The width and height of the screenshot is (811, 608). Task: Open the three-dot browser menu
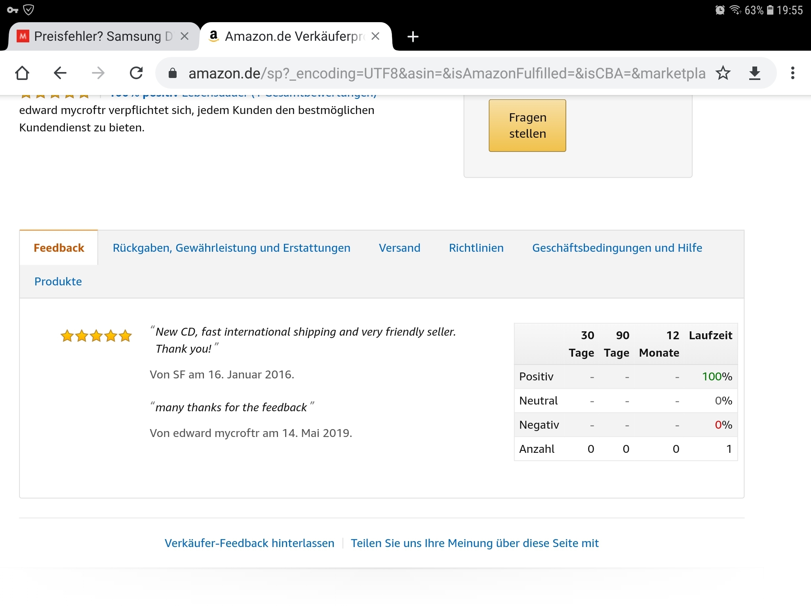[792, 73]
